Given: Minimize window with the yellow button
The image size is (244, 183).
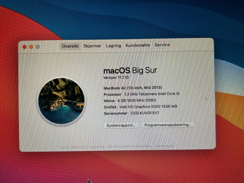Looking at the screenshot, I should 31,47.
